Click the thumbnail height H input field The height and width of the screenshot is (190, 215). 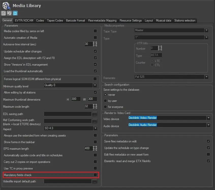click(75, 99)
